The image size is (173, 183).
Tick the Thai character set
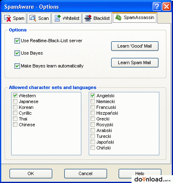[15, 119]
